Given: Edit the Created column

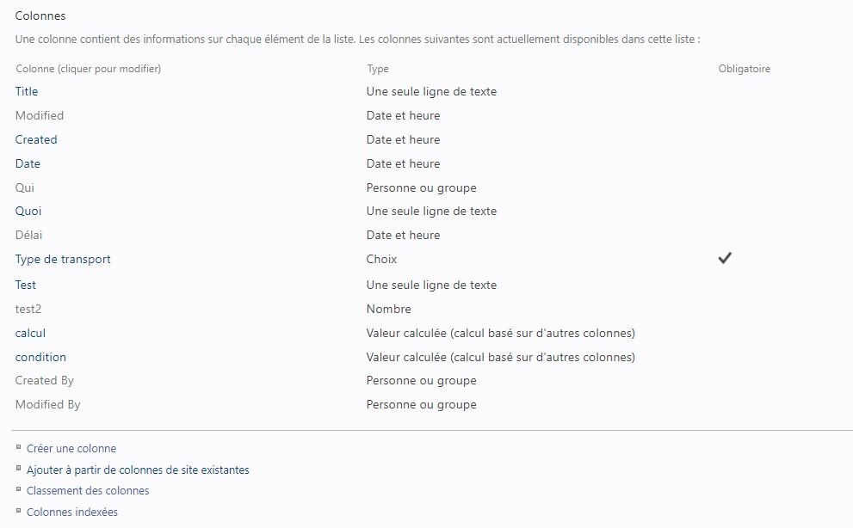Looking at the screenshot, I should [36, 139].
